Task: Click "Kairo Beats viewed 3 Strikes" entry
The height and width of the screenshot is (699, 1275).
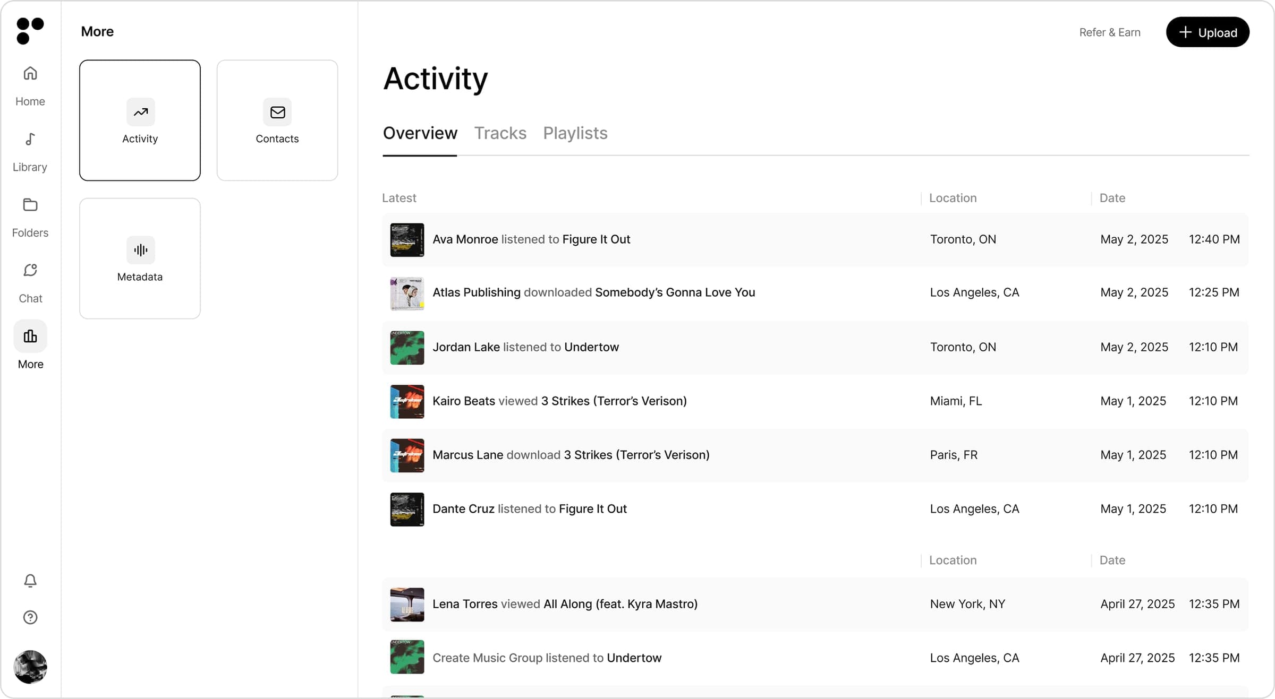Action: point(560,401)
